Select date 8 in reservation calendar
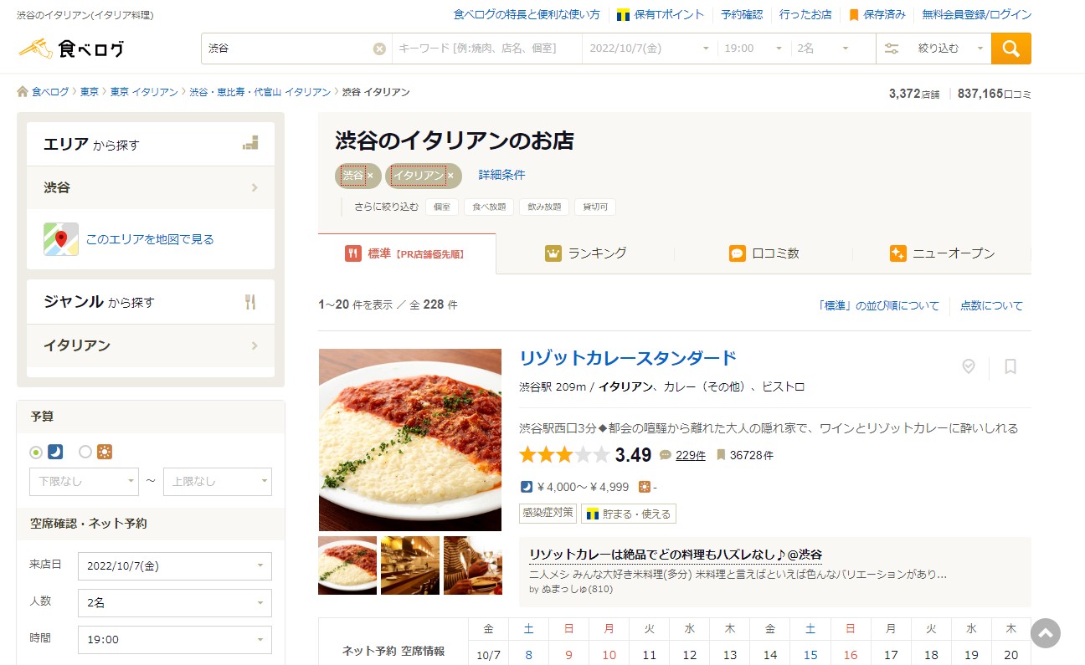Screen dimensions: 1085x665 [x=528, y=655]
